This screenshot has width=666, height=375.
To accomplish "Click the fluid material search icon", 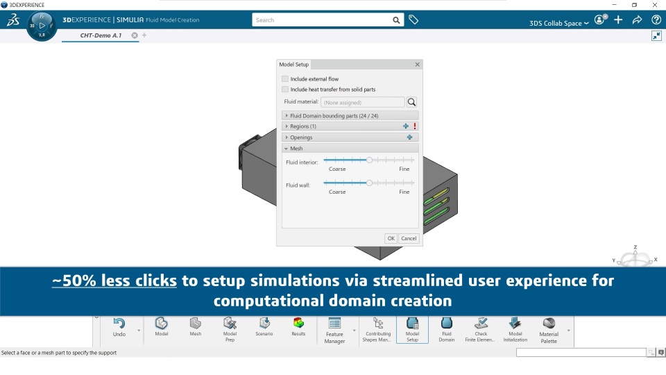I will pos(411,102).
